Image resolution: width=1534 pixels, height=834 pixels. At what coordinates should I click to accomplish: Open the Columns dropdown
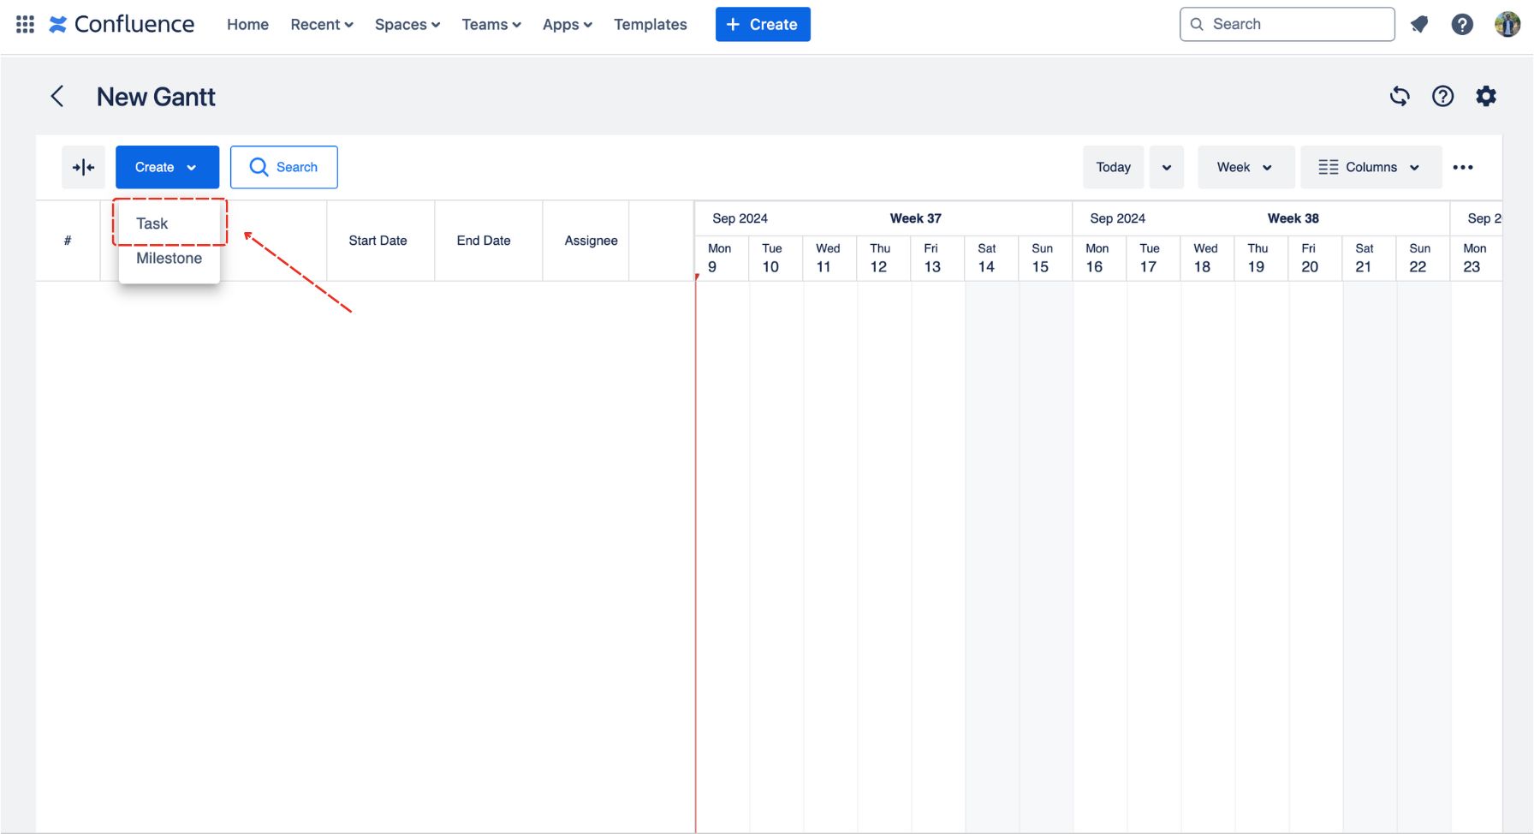(x=1370, y=167)
